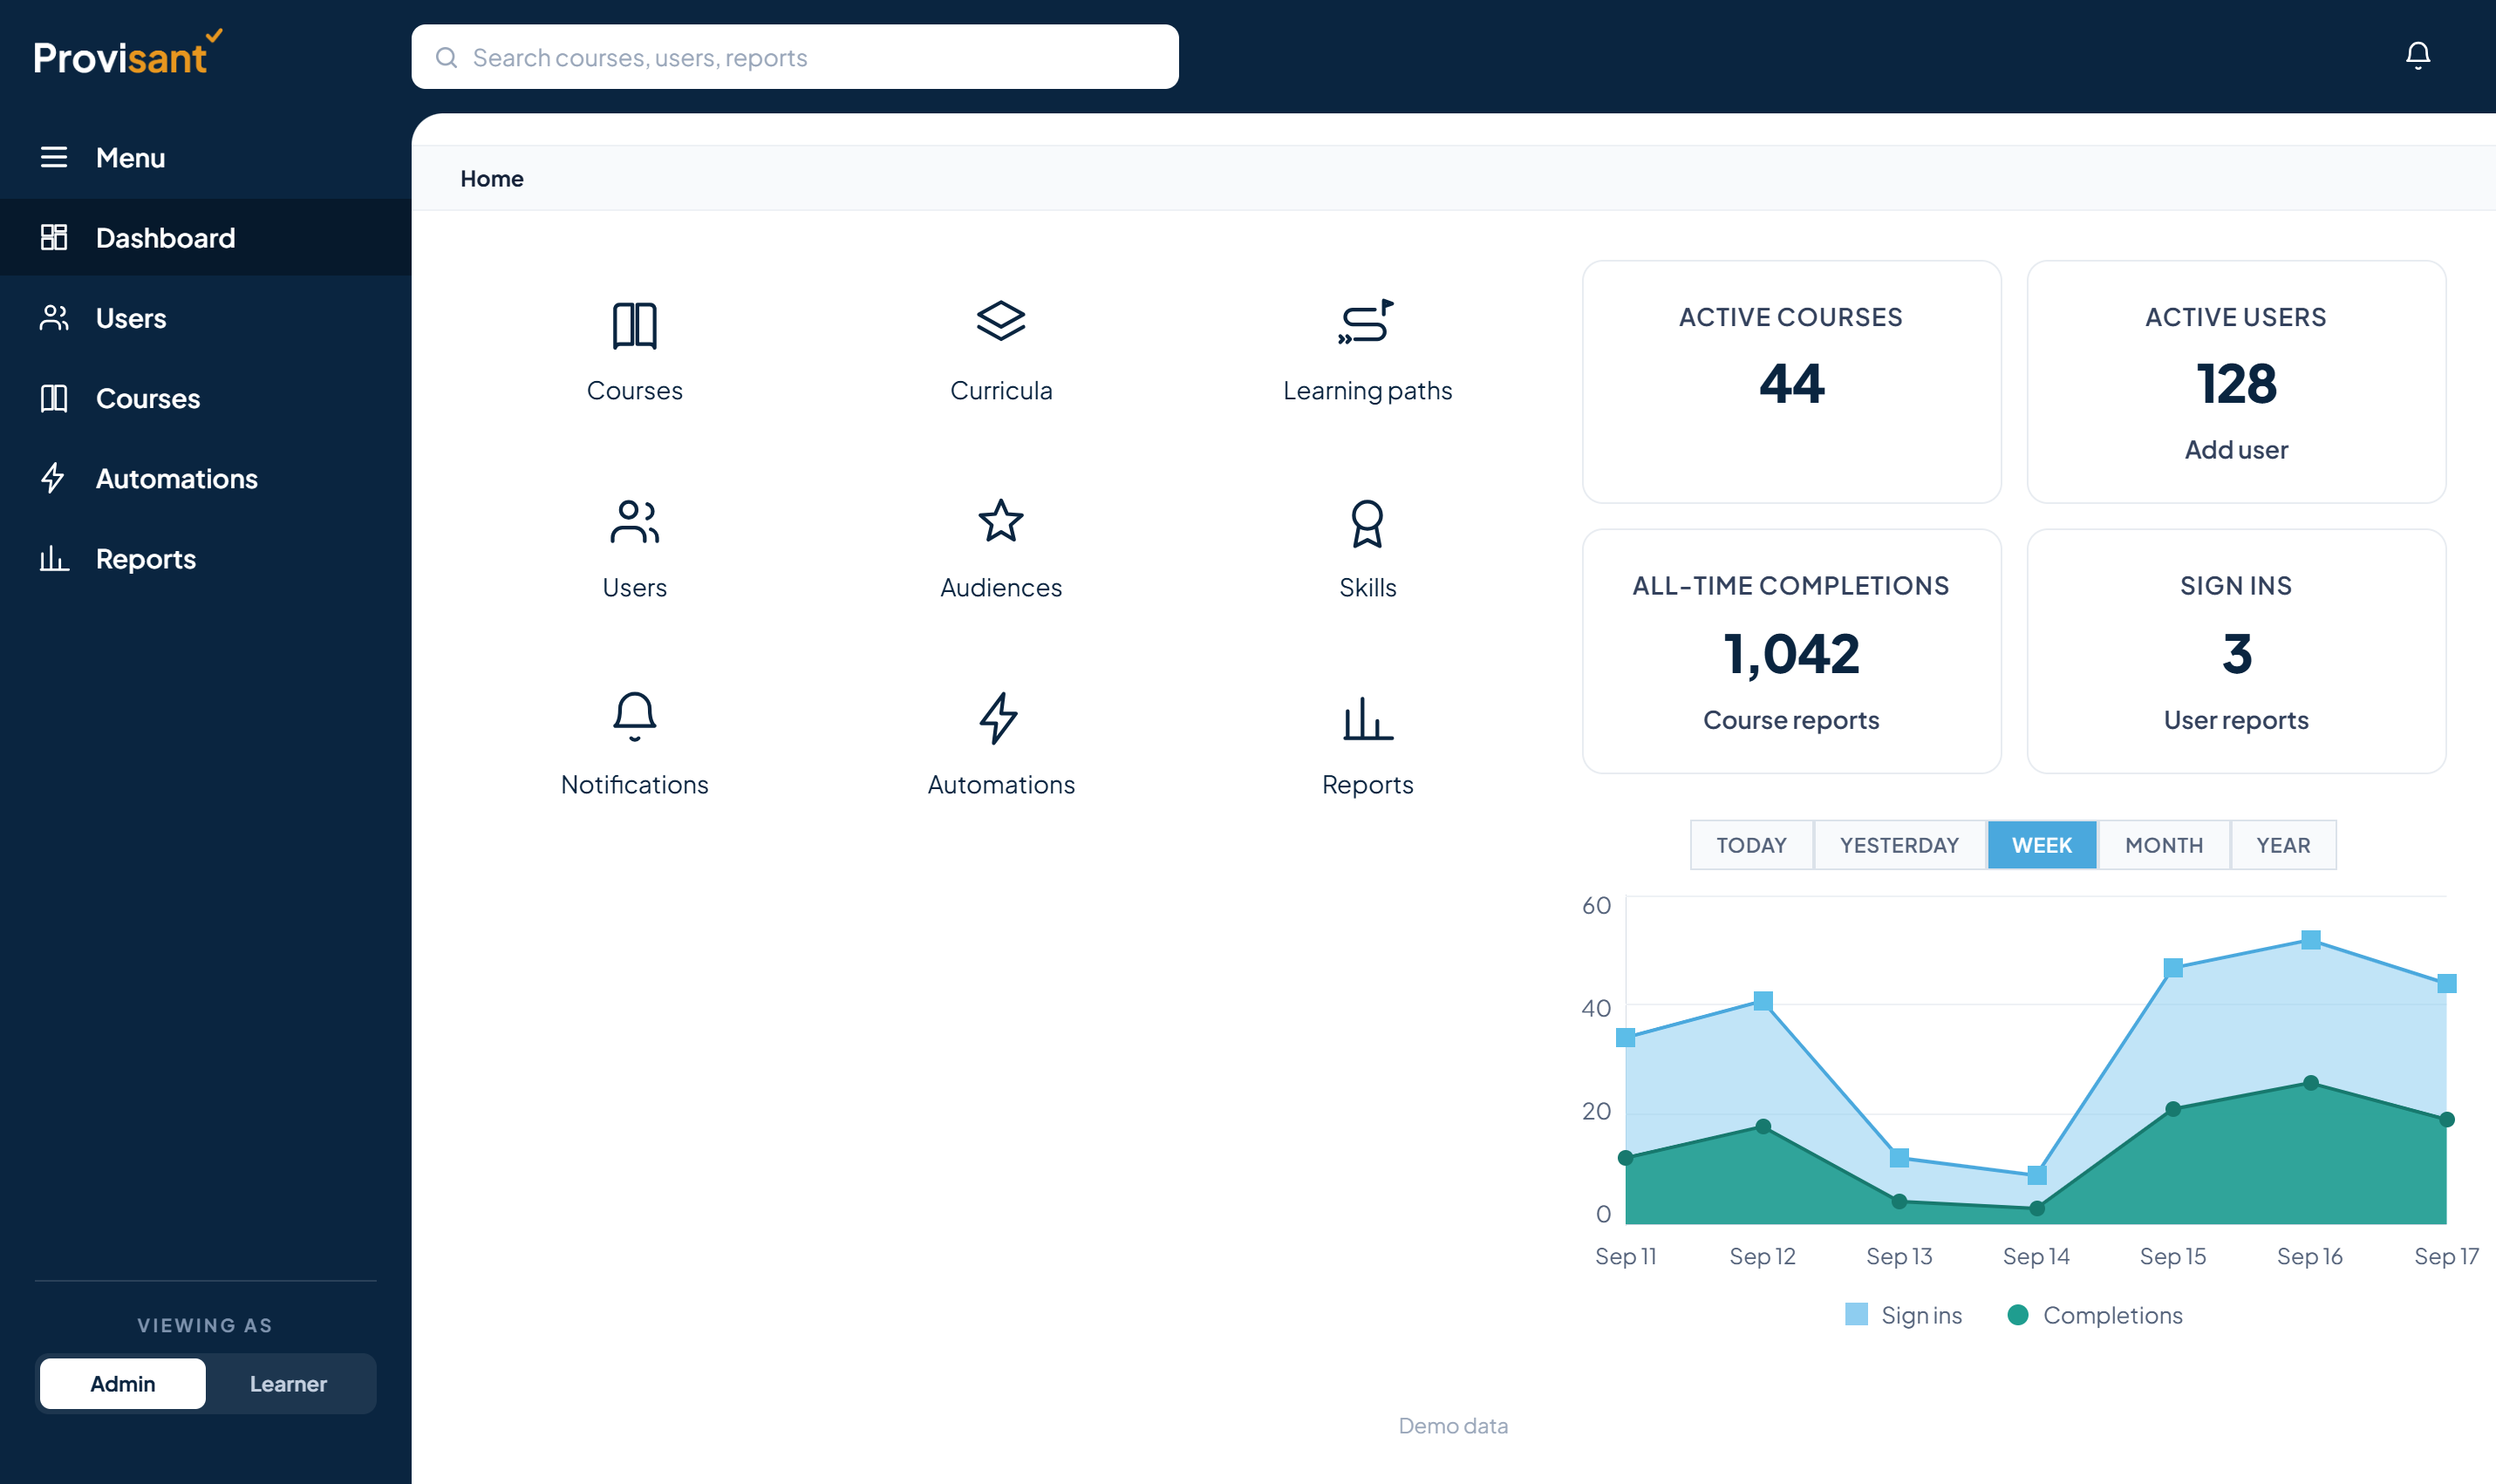Viewport: 2496px width, 1484px height.
Task: Toggle the Sign ins legend swatch
Action: click(1856, 1314)
